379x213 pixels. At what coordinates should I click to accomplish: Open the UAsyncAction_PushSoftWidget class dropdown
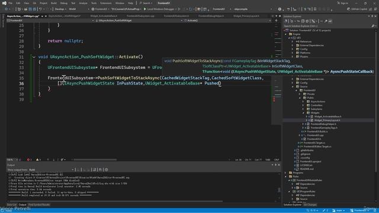(139, 21)
